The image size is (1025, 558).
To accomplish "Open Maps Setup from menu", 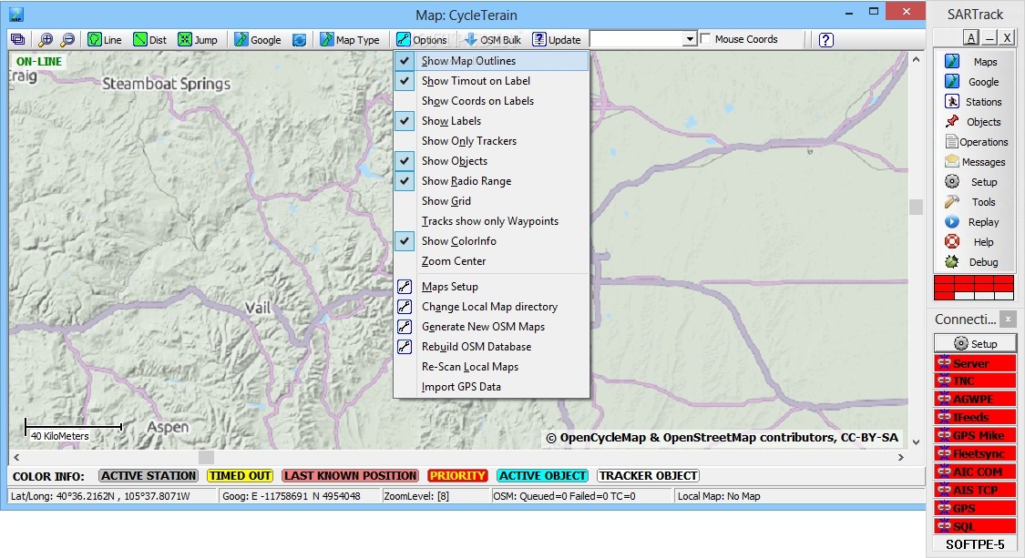I will pos(491,287).
